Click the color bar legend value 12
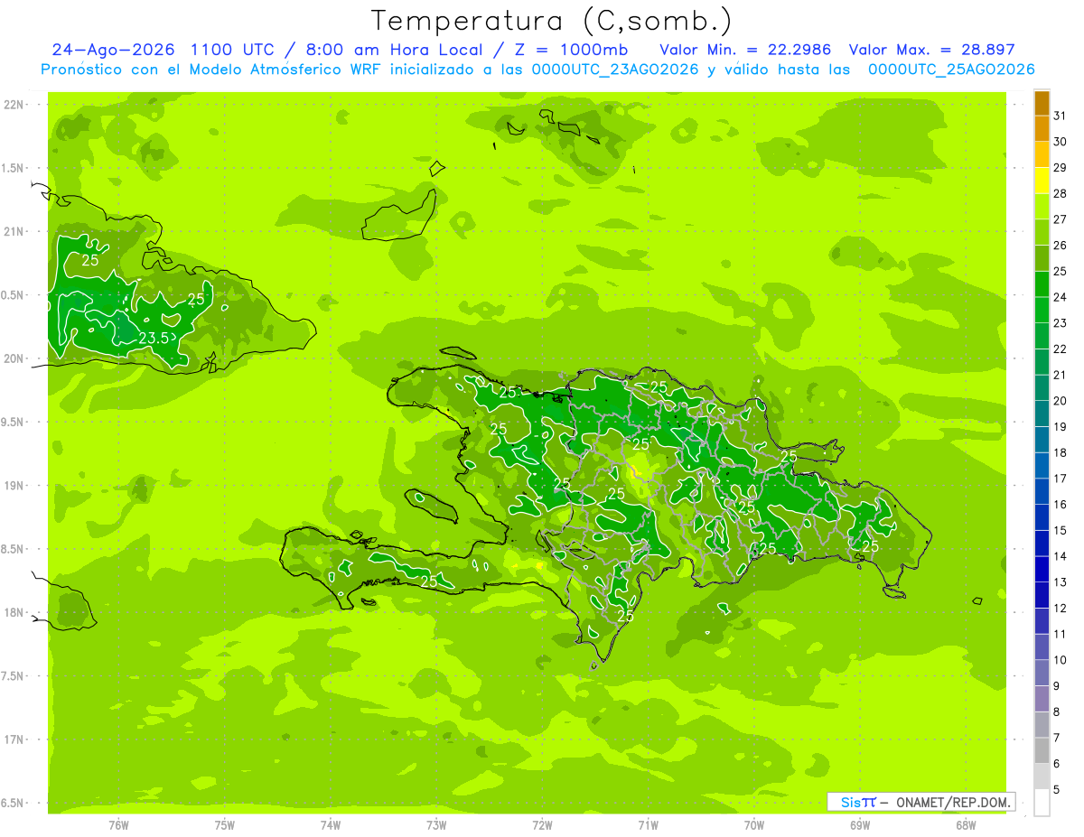This screenshot has height=837, width=1084. 1060,609
